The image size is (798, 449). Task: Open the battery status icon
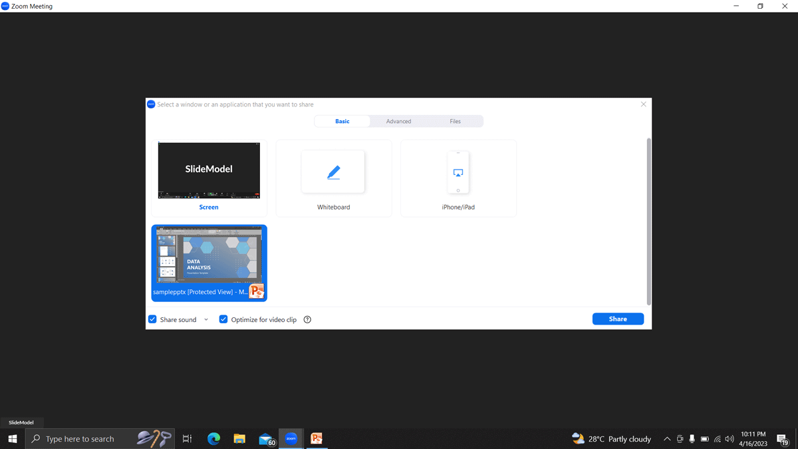click(705, 439)
